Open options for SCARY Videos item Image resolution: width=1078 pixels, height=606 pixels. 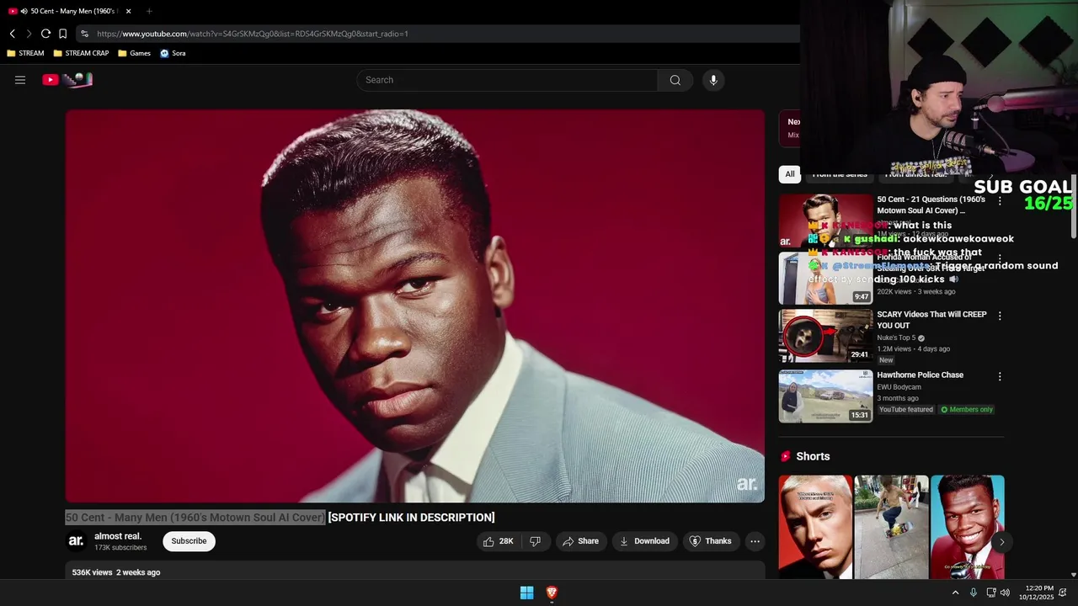pos(1000,316)
